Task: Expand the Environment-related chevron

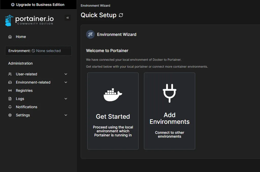Action: tap(66, 82)
